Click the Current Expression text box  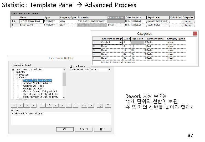[x=61, y=118]
